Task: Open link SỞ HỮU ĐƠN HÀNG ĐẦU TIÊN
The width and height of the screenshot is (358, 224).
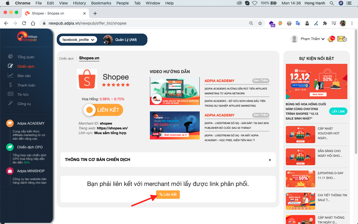Action: [235, 103]
